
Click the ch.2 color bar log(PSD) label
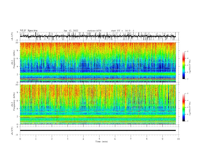pos(190,109)
